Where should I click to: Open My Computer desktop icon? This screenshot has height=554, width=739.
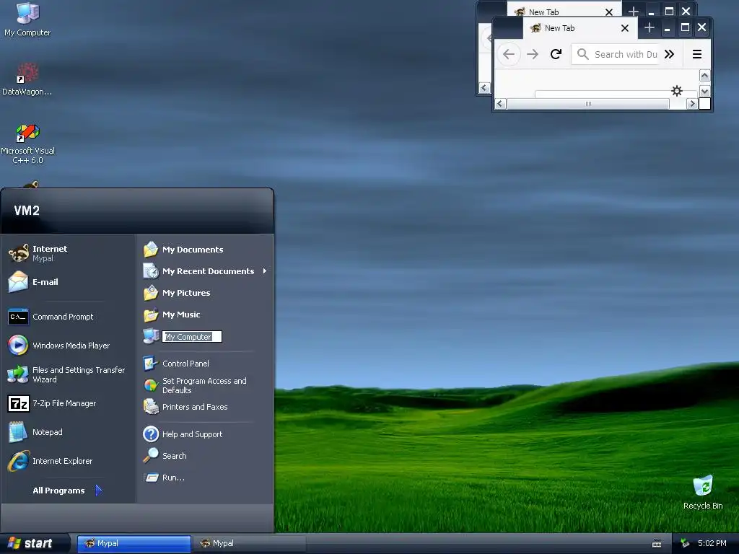coord(27,19)
